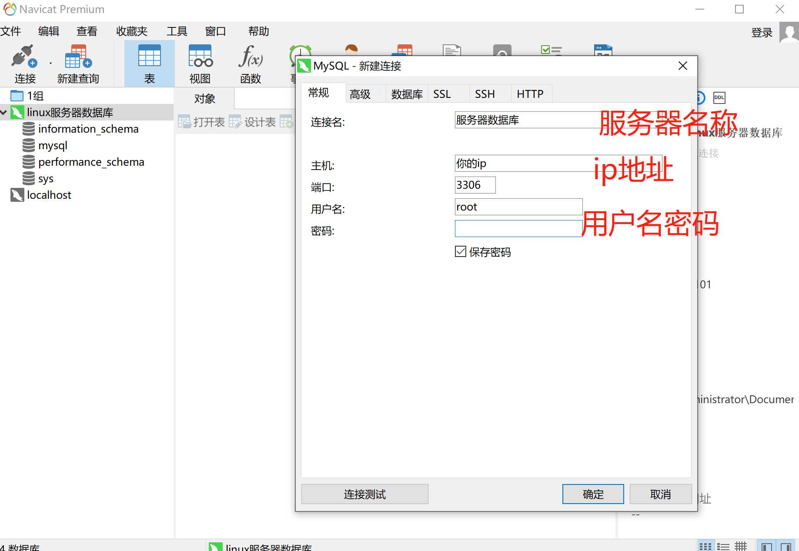The height and width of the screenshot is (551, 799).
Task: Switch to the HTTP tab
Action: (532, 94)
